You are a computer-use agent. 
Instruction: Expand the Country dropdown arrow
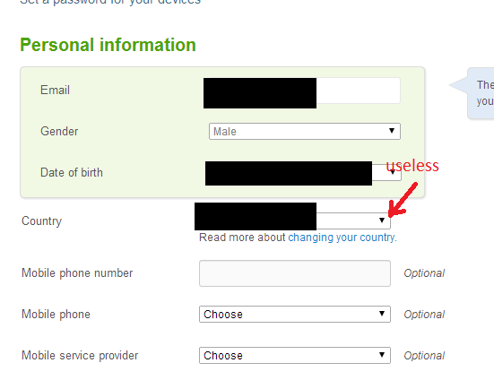coord(382,220)
